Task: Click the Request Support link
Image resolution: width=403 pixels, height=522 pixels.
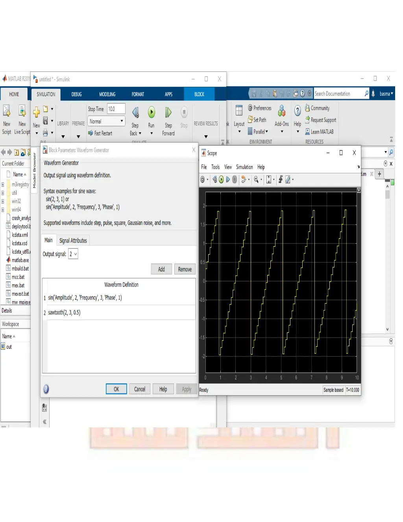Action: [320, 120]
